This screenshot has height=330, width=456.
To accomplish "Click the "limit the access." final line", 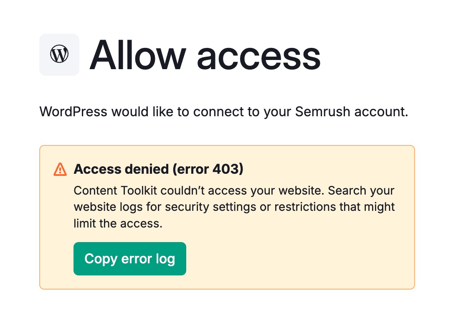I will 117,223.
